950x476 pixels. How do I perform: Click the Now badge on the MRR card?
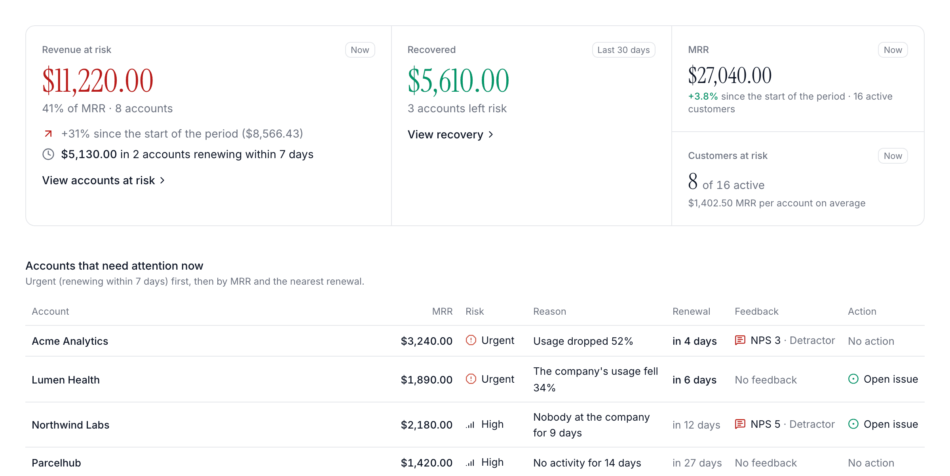[893, 50]
